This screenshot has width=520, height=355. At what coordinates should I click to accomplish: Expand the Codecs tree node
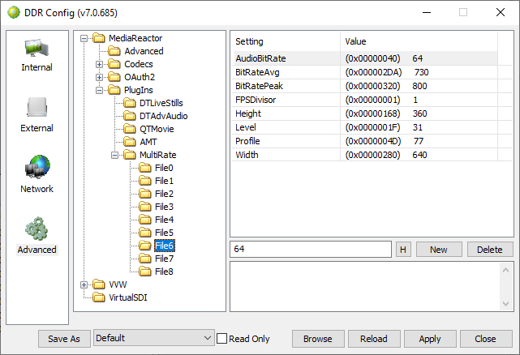coord(99,64)
